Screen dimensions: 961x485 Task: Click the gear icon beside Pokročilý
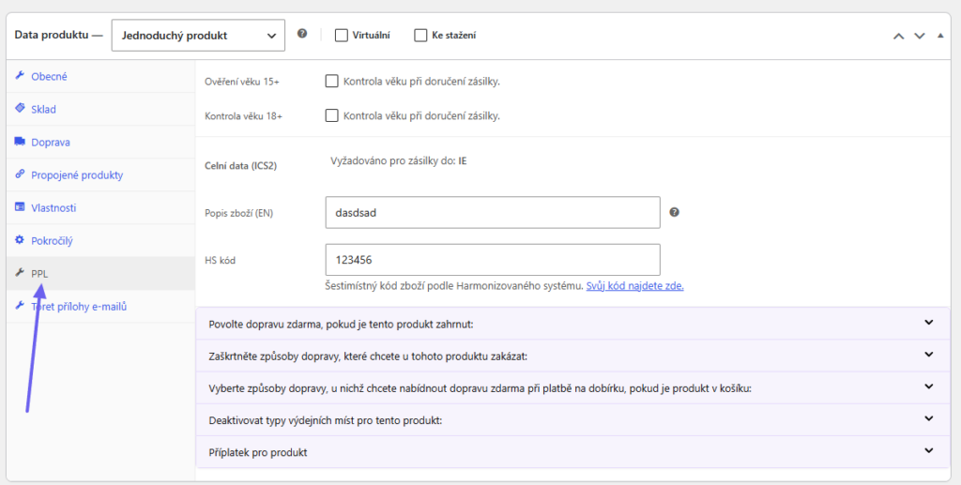coord(20,241)
